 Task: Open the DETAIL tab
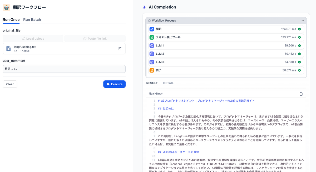coord(168,83)
